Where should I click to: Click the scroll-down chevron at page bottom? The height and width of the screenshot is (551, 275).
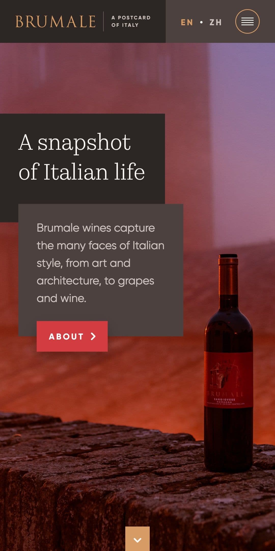pyautogui.click(x=137, y=539)
